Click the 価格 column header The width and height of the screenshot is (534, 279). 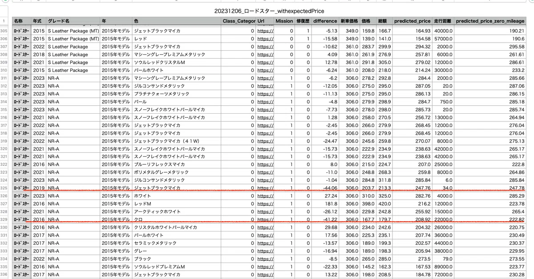click(x=368, y=21)
